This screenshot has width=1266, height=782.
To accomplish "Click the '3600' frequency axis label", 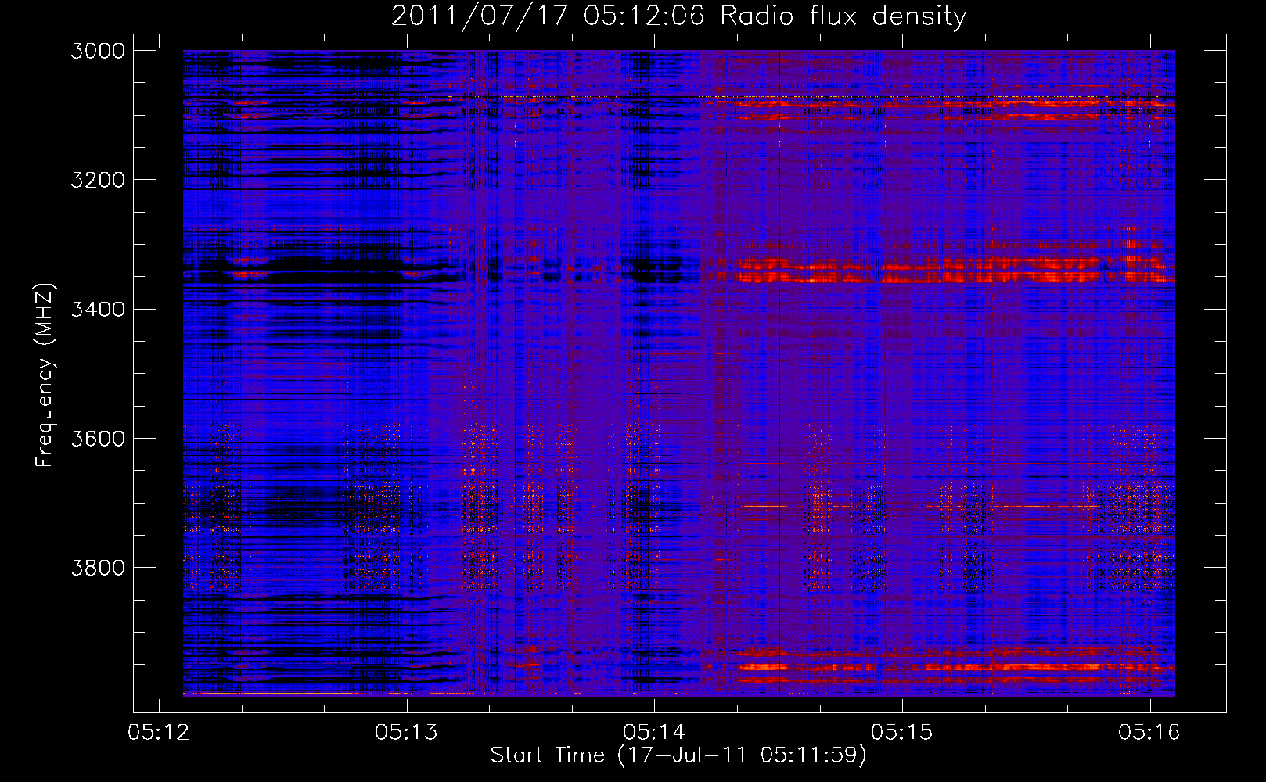I will click(98, 438).
